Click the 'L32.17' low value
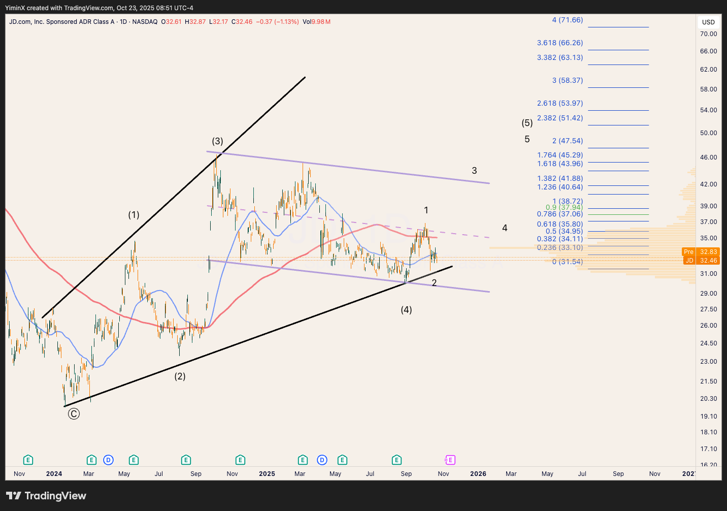The image size is (727, 511). (x=219, y=22)
